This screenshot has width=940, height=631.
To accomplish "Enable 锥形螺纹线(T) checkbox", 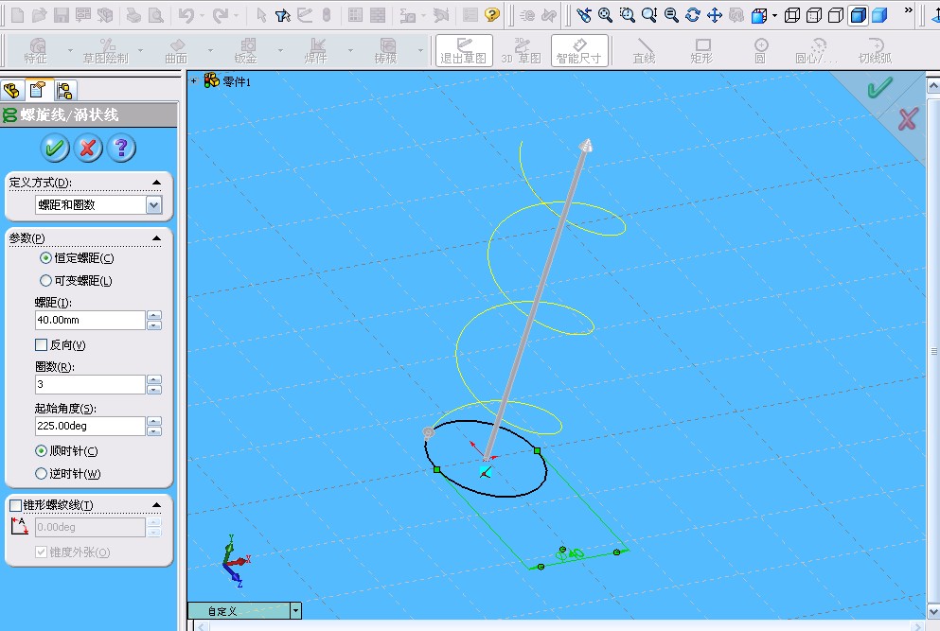I will coord(16,505).
